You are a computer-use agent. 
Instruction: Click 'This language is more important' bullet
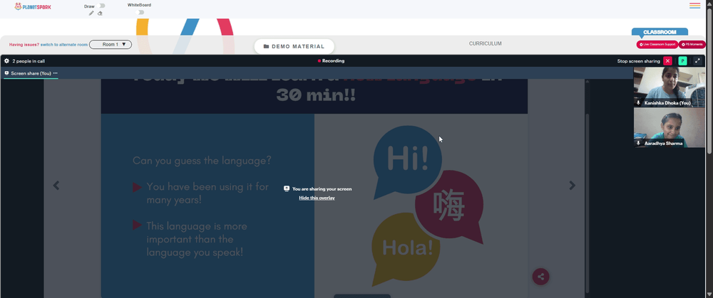(197, 239)
